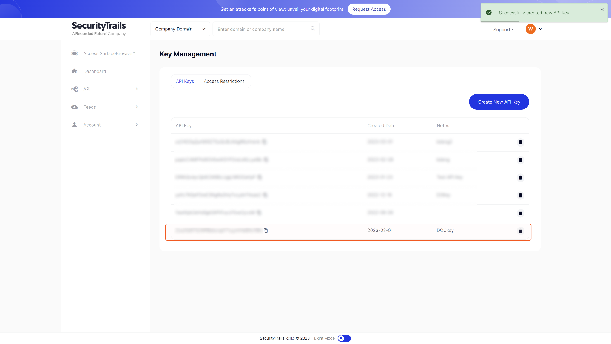Click the attacker's point of view banner text
The image size is (611, 344).
(282, 9)
